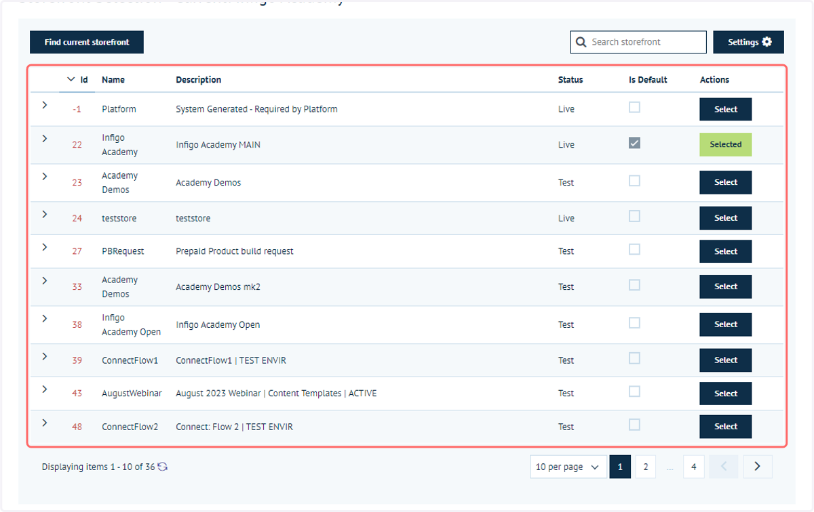Click the Name column header

coord(113,79)
